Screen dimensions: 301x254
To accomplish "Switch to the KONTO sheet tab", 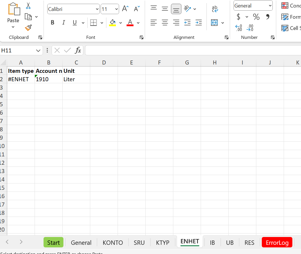I will (x=113, y=242).
